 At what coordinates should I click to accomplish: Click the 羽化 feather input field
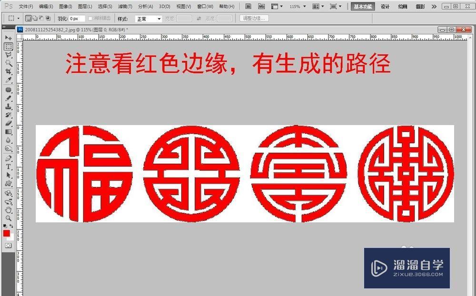[x=78, y=19]
